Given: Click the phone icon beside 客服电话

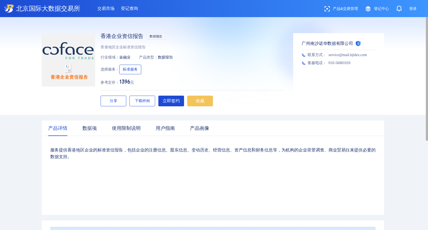Looking at the screenshot, I should [x=304, y=63].
